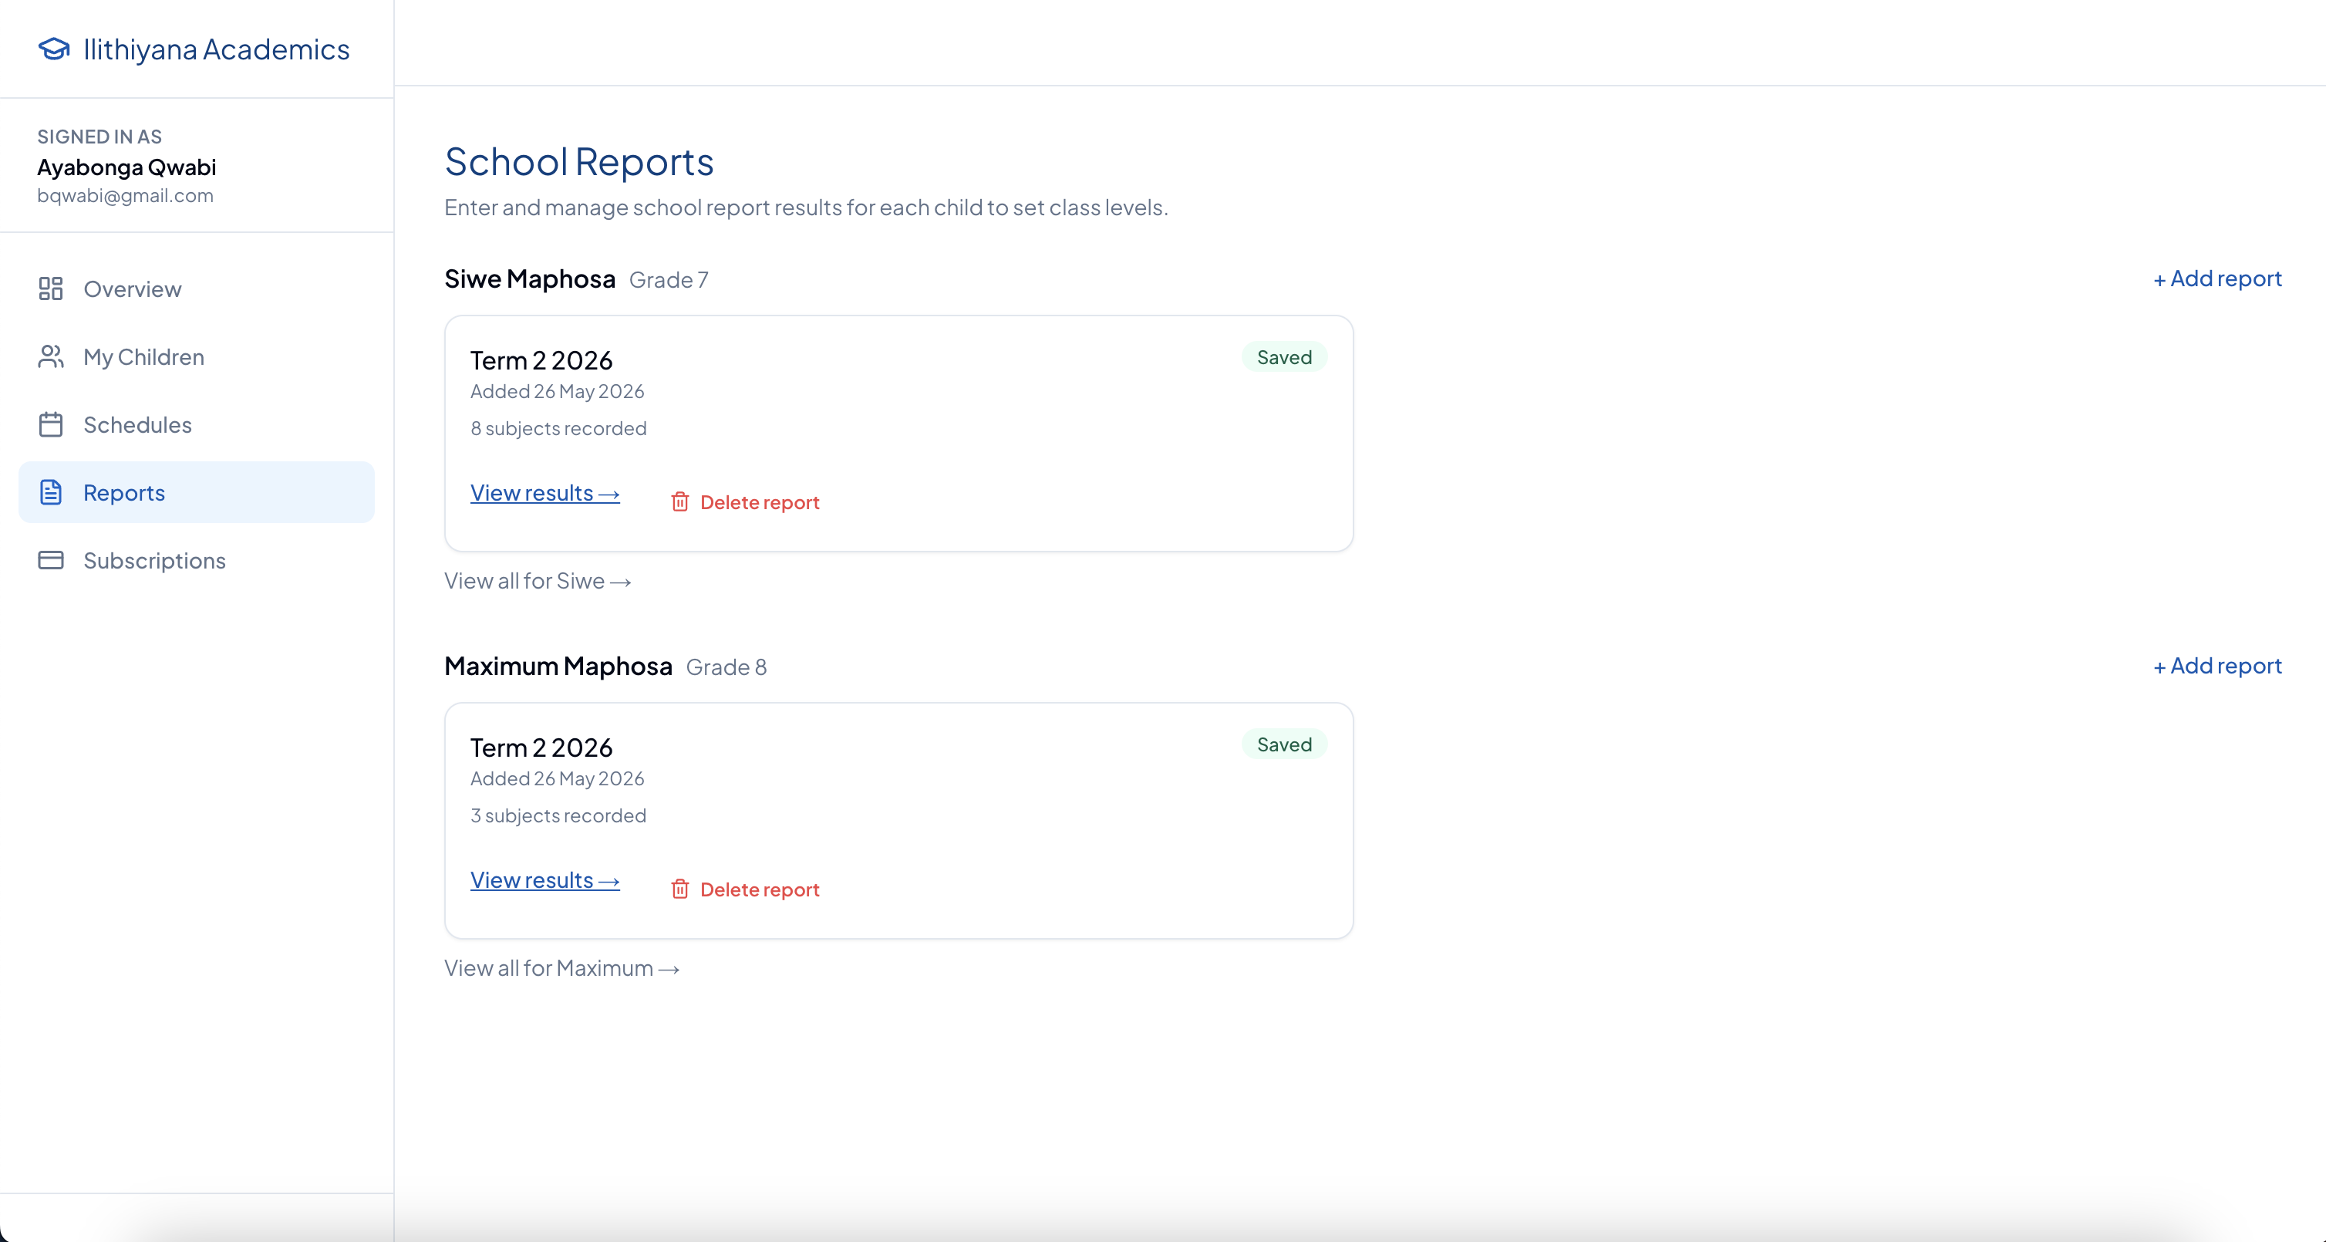Click the School Reports page heading
Viewport: 2326px width, 1242px height.
click(x=578, y=162)
